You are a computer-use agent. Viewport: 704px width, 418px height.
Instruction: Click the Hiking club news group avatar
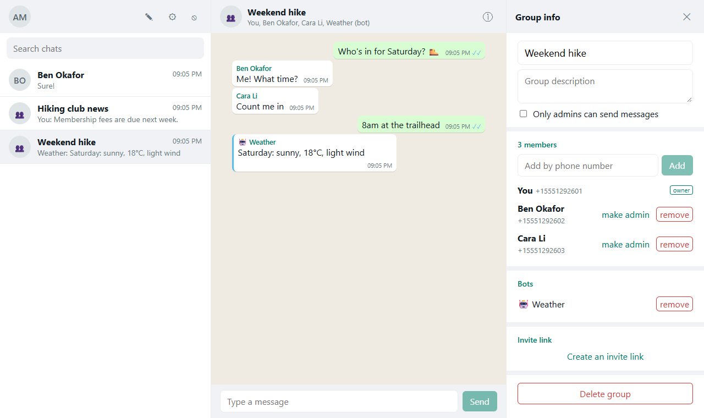tap(20, 114)
